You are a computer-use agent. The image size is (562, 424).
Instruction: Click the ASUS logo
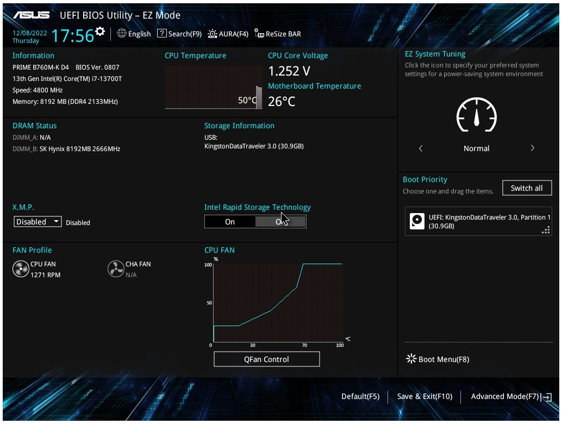(x=32, y=15)
